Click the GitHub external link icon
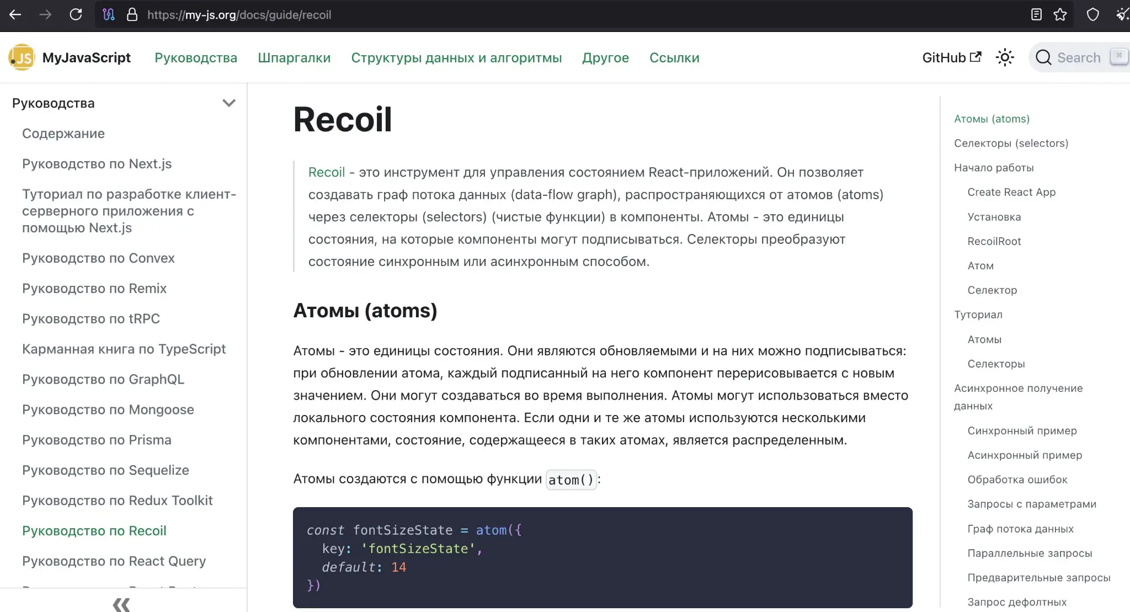 976,57
